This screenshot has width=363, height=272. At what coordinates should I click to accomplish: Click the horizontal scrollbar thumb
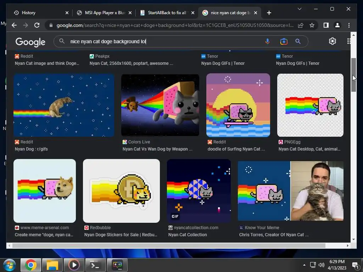click(169, 246)
